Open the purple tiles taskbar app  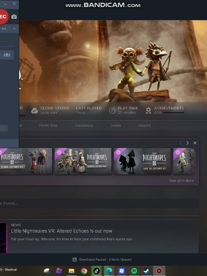pos(59,271)
